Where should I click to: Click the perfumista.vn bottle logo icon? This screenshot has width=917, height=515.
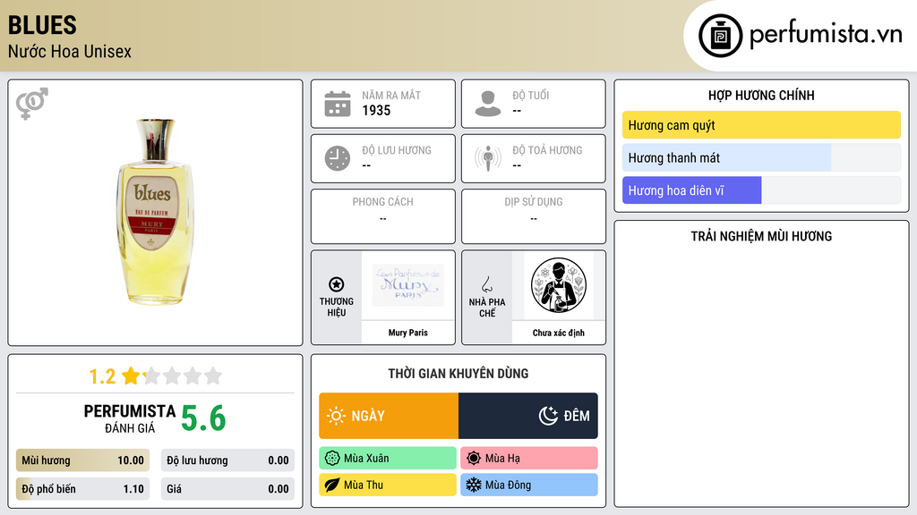[720, 36]
